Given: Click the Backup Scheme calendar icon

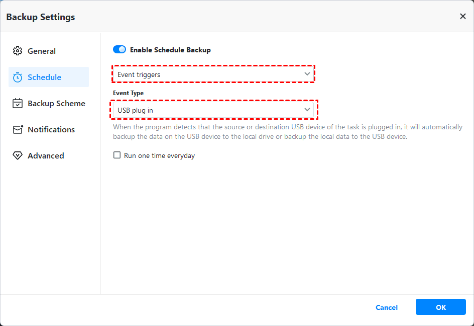Looking at the screenshot, I should click(18, 103).
